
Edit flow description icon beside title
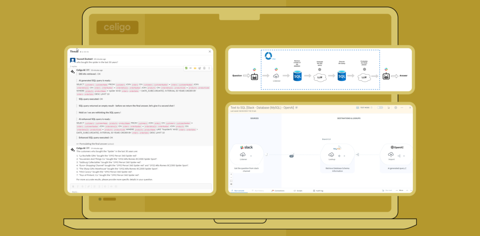click(296, 107)
